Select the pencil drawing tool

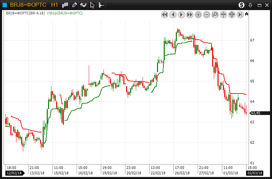tap(75, 5)
